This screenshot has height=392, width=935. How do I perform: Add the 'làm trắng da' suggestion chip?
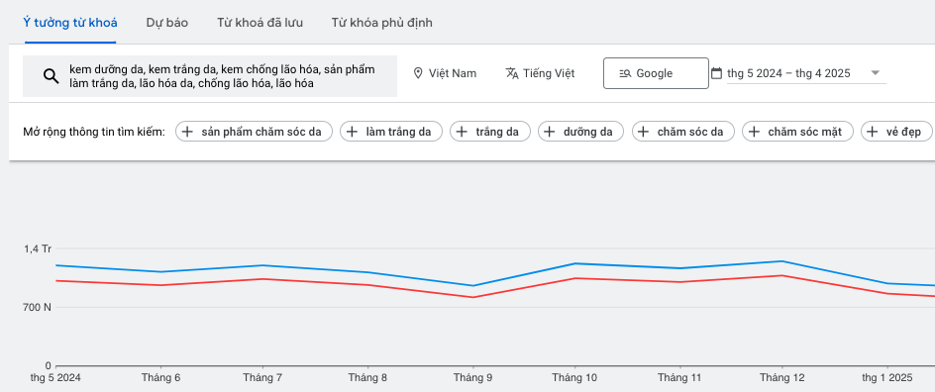391,132
